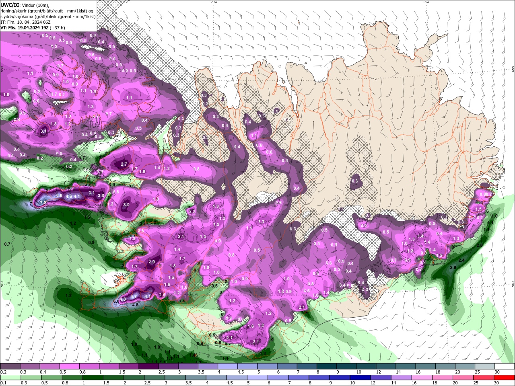This screenshot has height=386, width=515.
Task: Select the '2.4' rain value on the map
Action: pyautogui.click(x=461, y=261)
